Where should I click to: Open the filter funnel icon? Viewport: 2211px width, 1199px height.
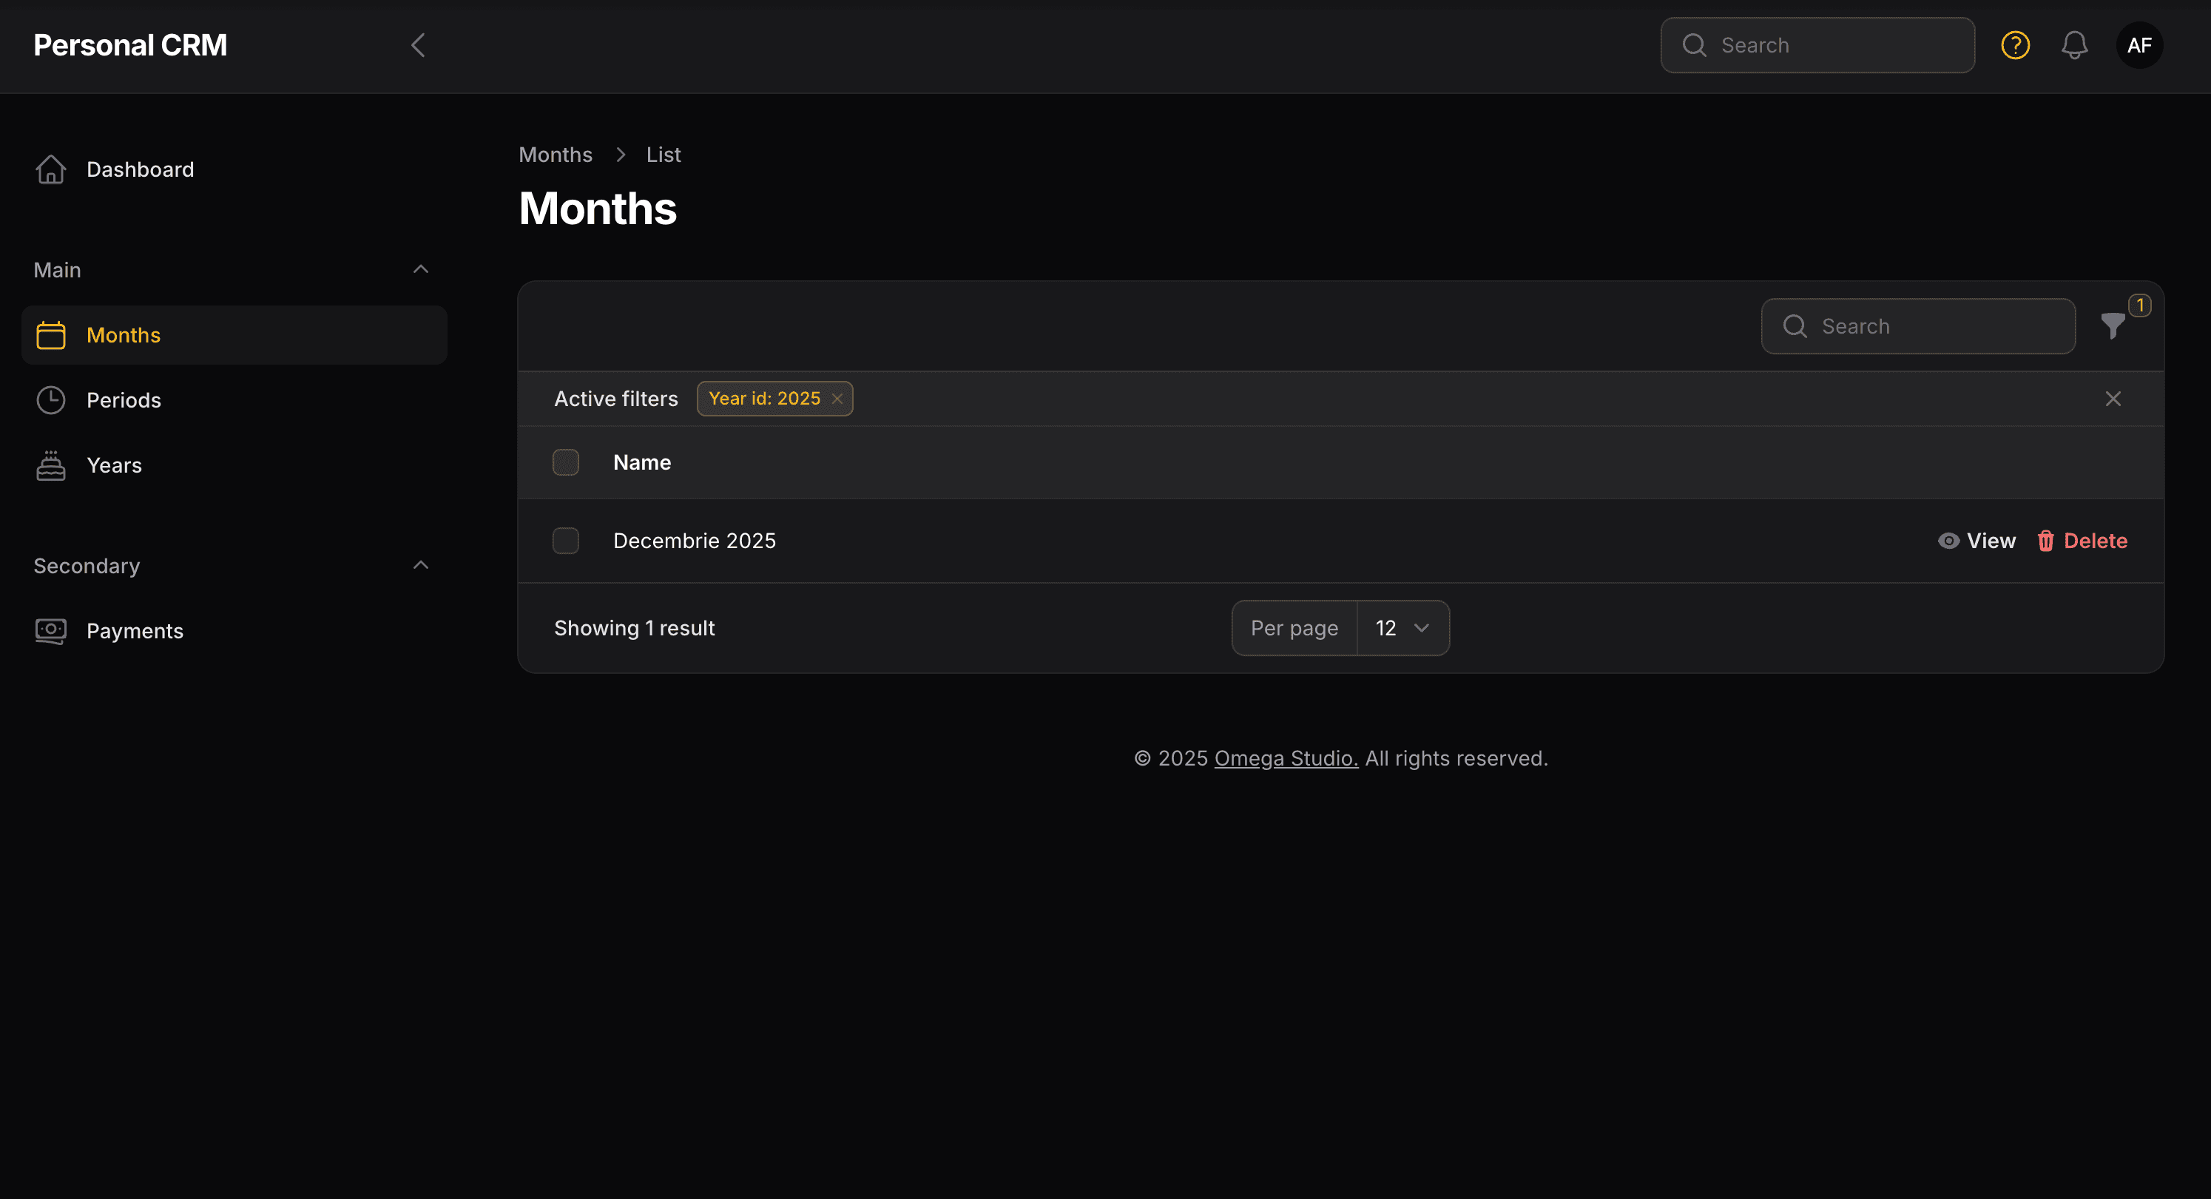(2113, 325)
